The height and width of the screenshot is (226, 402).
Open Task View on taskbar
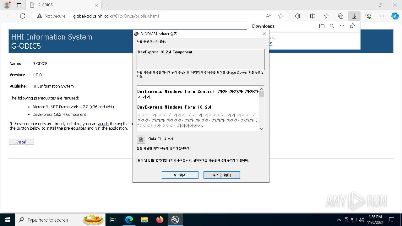click(x=113, y=220)
